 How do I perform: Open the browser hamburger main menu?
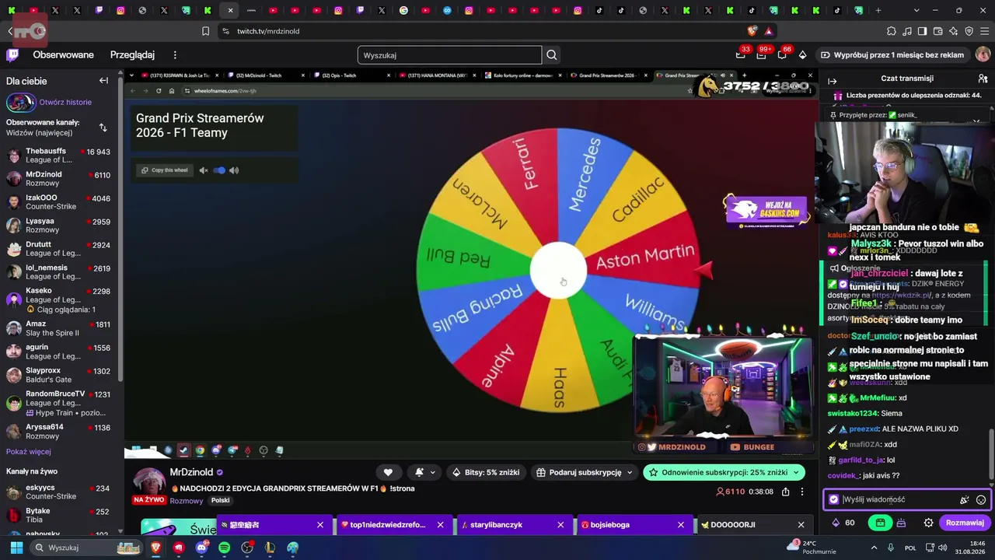tap(985, 31)
